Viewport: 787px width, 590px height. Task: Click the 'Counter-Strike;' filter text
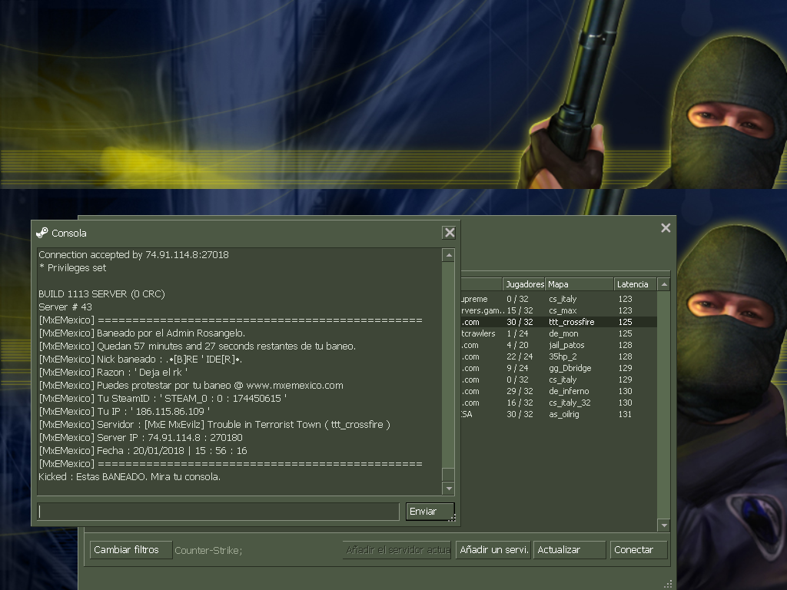click(x=208, y=550)
